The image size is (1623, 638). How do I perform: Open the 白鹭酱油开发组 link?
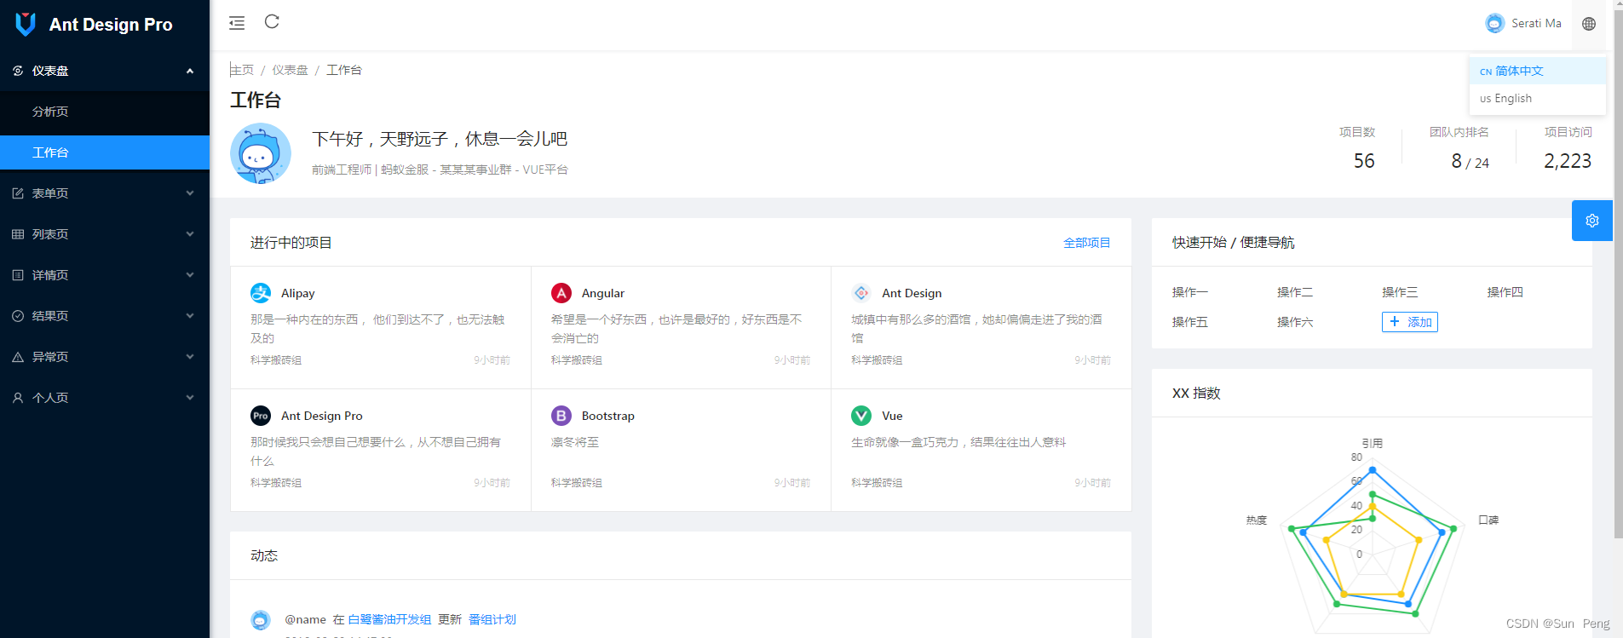[x=389, y=619]
